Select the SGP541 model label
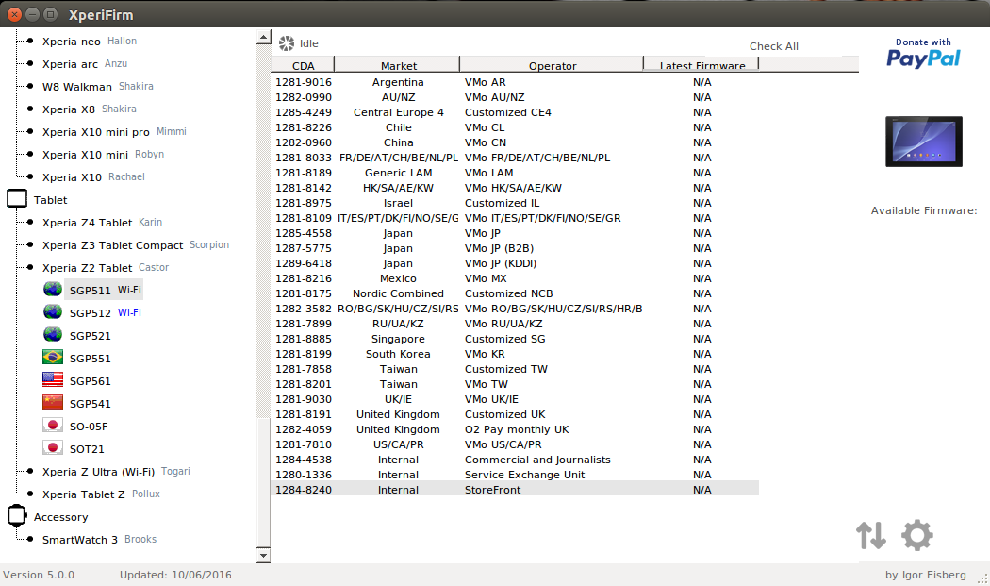 (90, 403)
